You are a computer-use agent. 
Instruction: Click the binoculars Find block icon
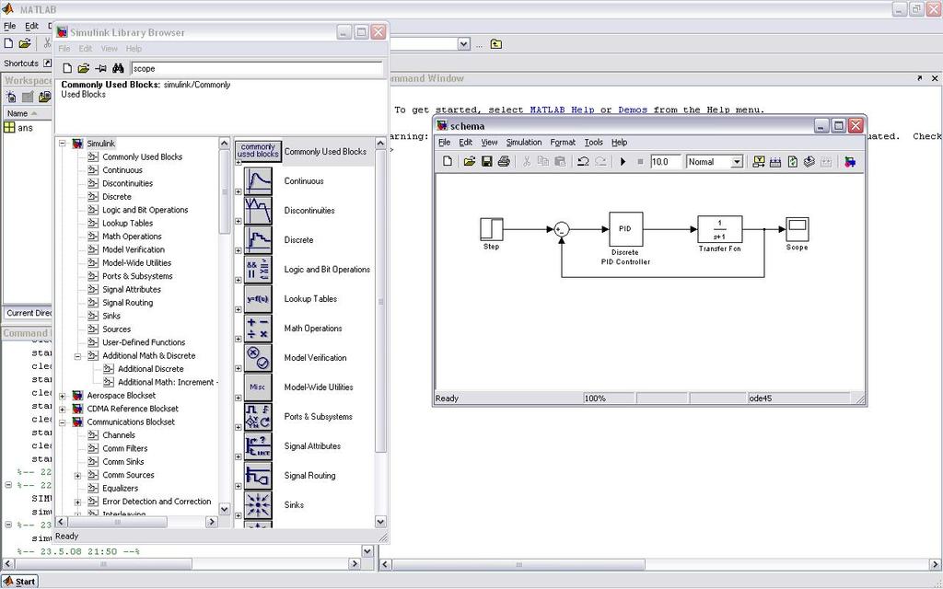pyautogui.click(x=118, y=68)
